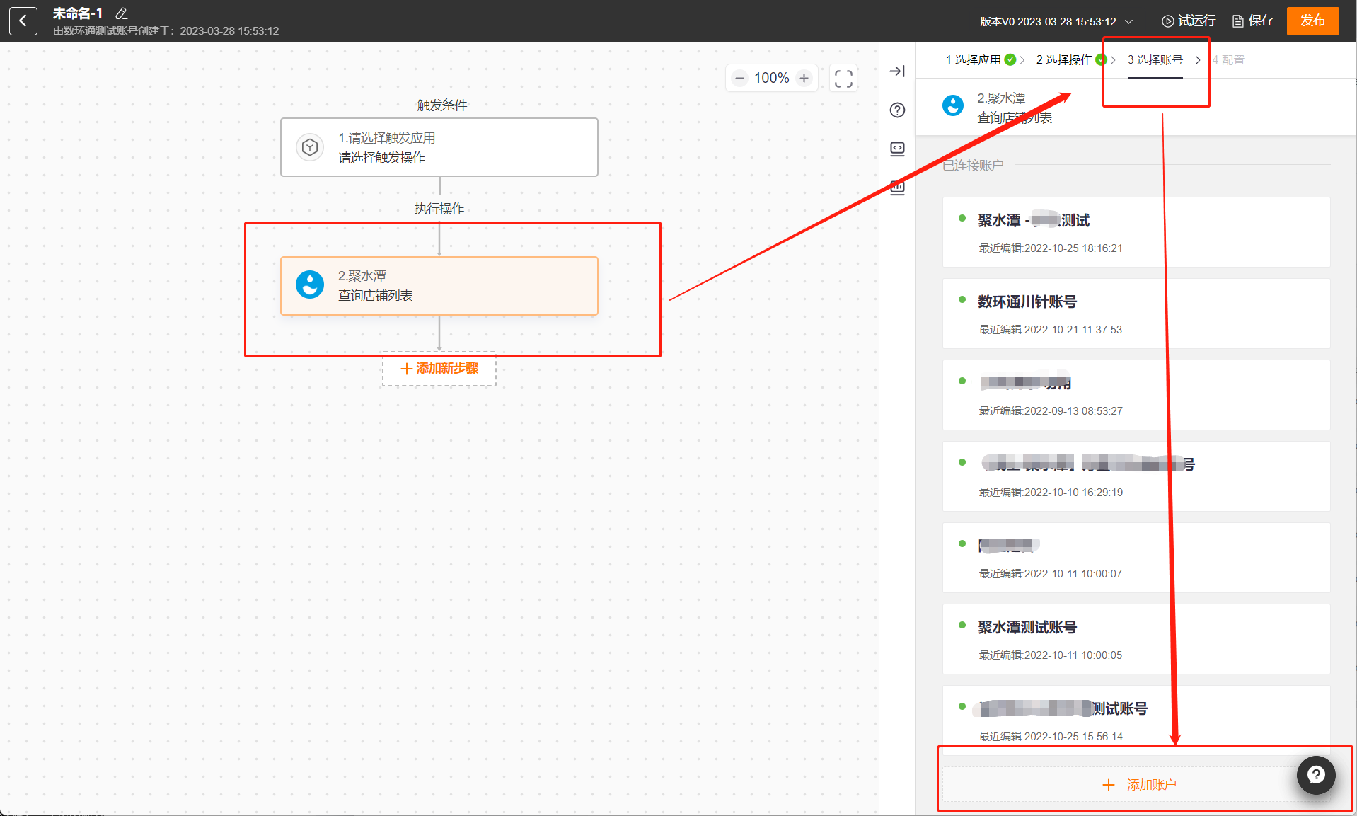Expand the version V0 dropdown
The height and width of the screenshot is (816, 1357).
point(1128,22)
